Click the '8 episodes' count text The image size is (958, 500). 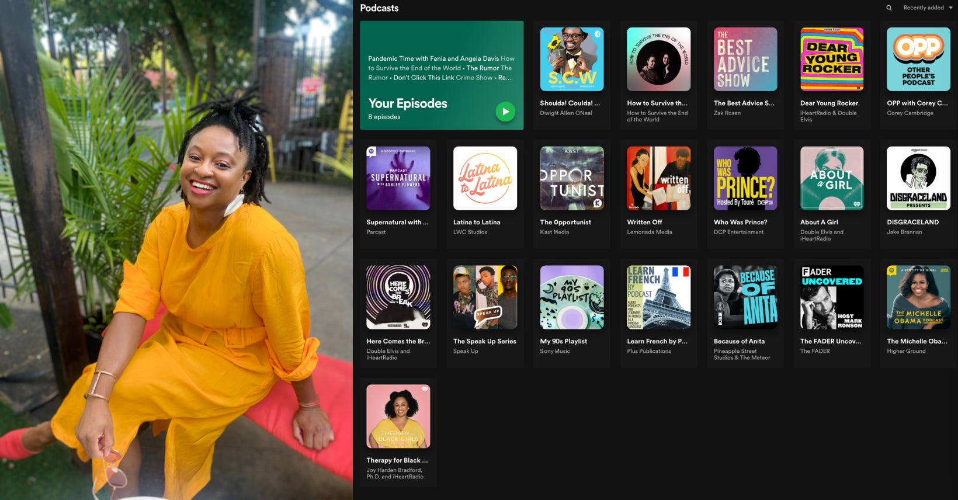coord(384,117)
